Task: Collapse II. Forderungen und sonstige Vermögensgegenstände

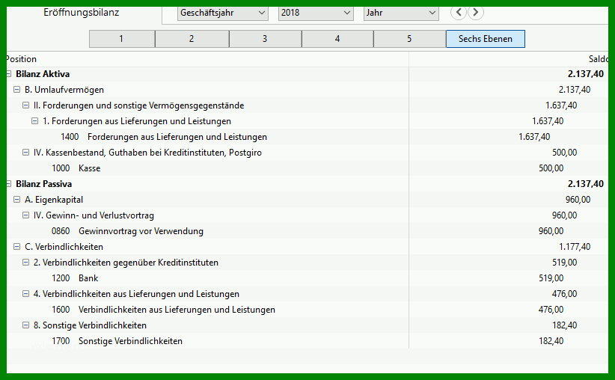Action: coord(26,105)
